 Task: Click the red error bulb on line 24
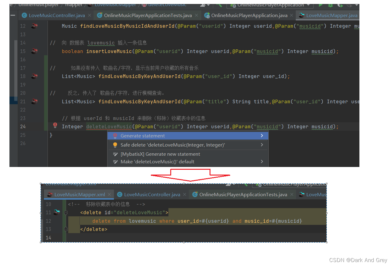(x=55, y=125)
